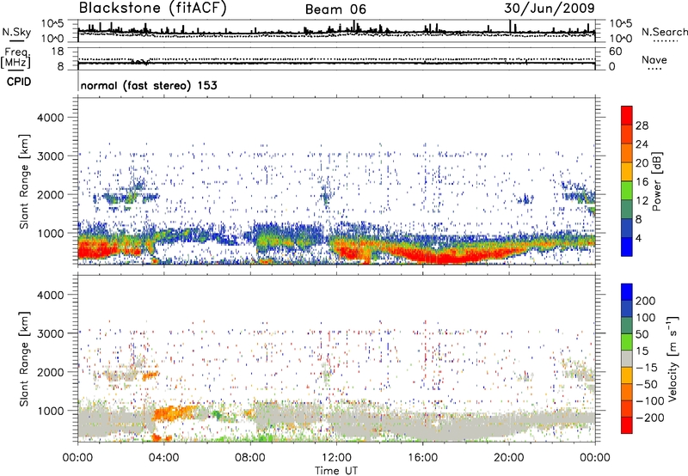Click the 'CPID' label
Viewport: 688px width, 476px height.
19,82
